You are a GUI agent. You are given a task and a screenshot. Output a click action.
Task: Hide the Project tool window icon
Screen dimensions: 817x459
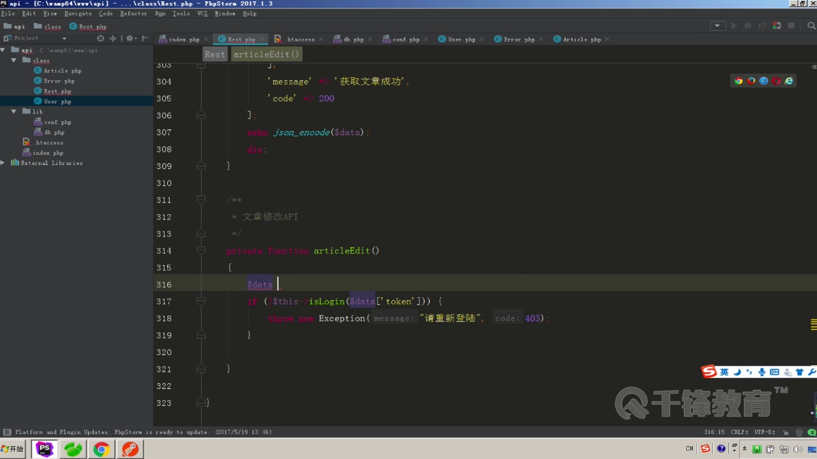(x=144, y=38)
